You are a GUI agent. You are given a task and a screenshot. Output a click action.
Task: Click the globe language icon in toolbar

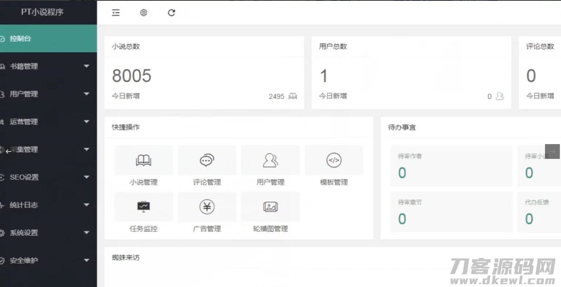143,12
